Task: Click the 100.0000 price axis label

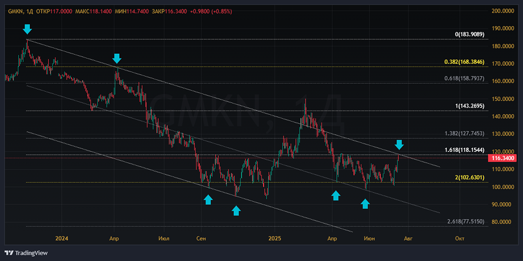Action: 502,187
